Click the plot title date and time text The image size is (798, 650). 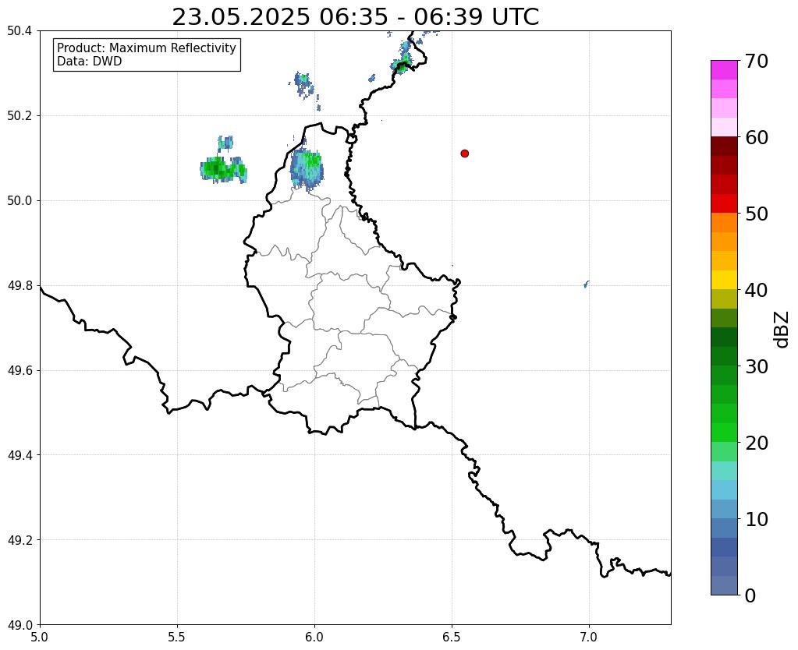coord(355,17)
